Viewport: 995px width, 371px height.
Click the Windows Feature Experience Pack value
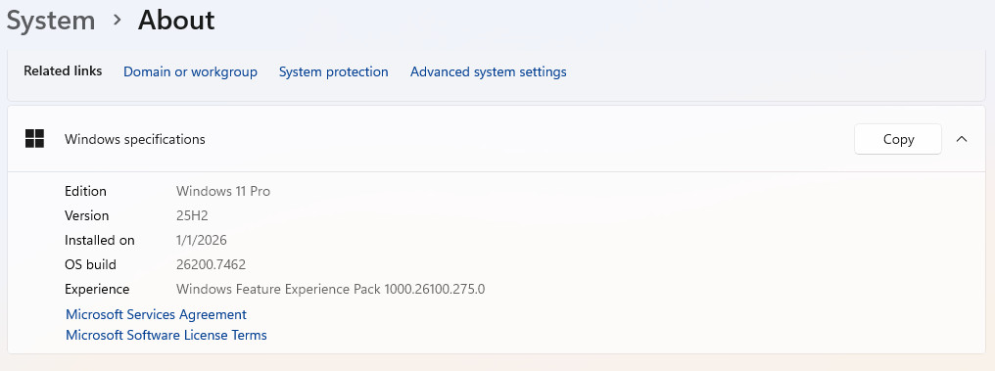(331, 289)
